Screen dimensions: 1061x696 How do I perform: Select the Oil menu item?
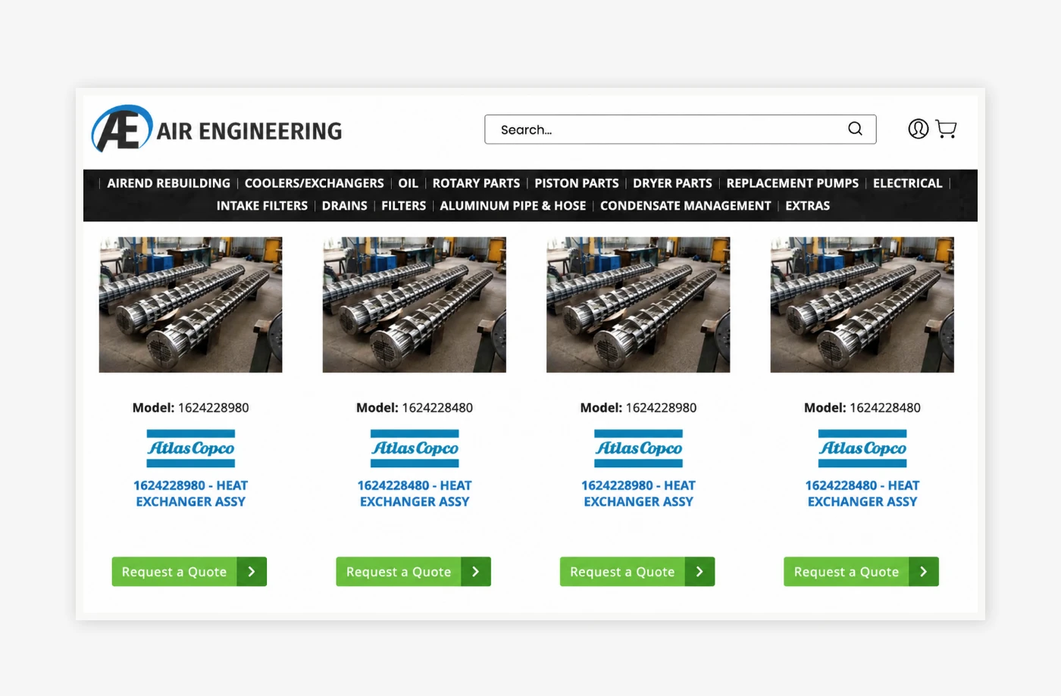tap(408, 183)
